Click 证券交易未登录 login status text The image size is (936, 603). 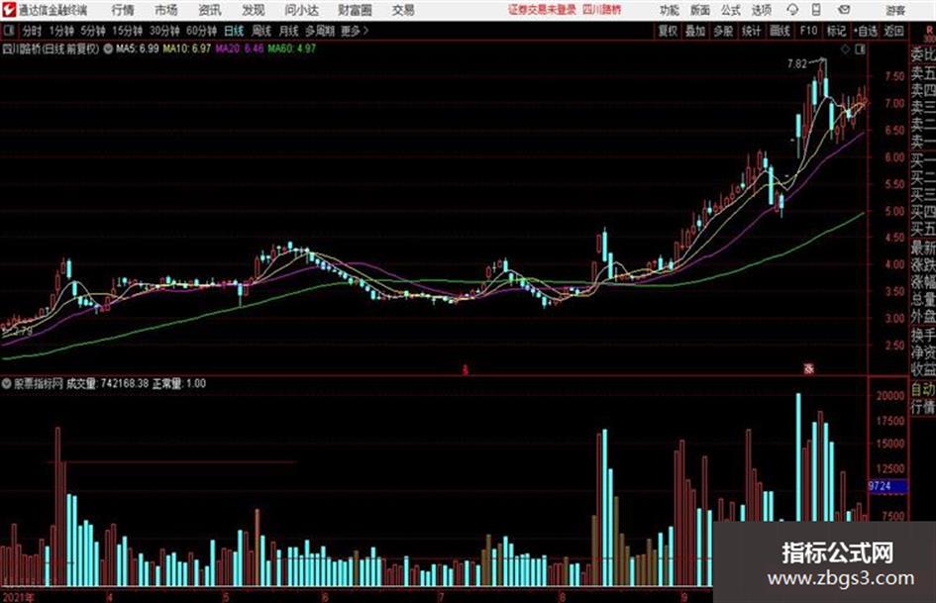(542, 10)
